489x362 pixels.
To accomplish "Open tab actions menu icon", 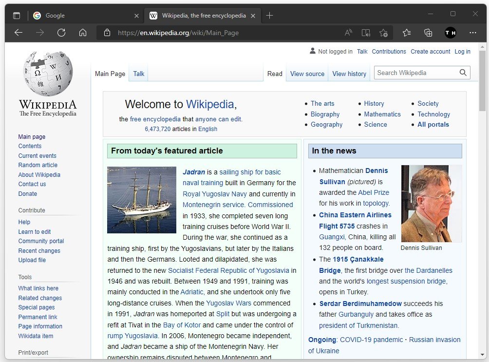I will (x=17, y=15).
